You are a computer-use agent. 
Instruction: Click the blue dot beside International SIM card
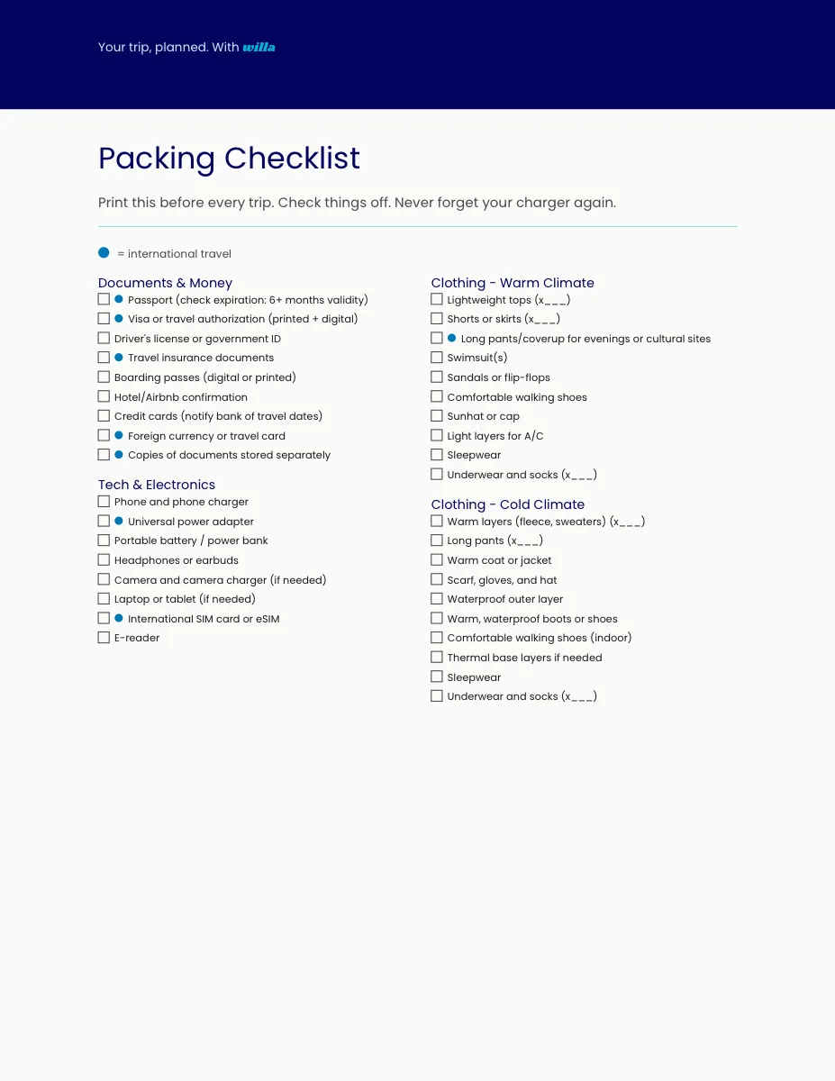pyautogui.click(x=119, y=618)
